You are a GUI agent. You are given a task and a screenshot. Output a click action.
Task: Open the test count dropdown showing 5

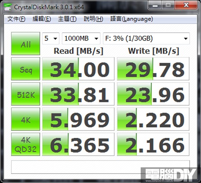pos(51,38)
